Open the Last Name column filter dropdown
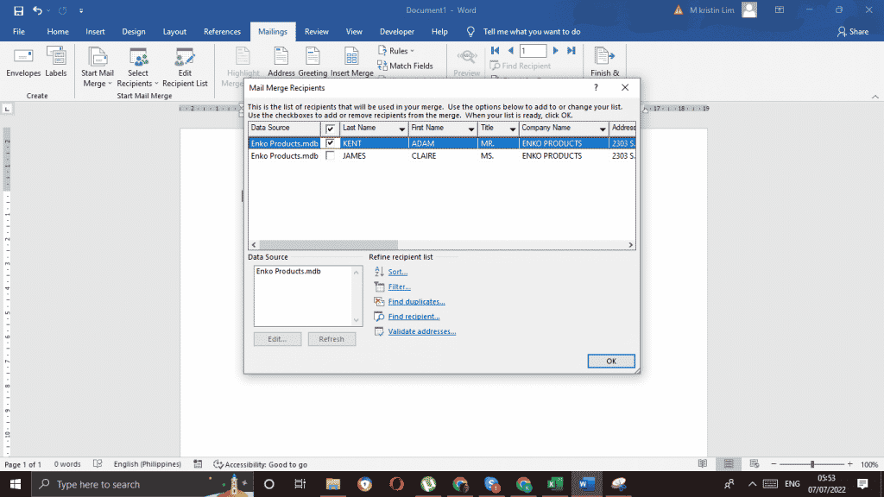Viewport: 884px width, 497px height. click(402, 127)
